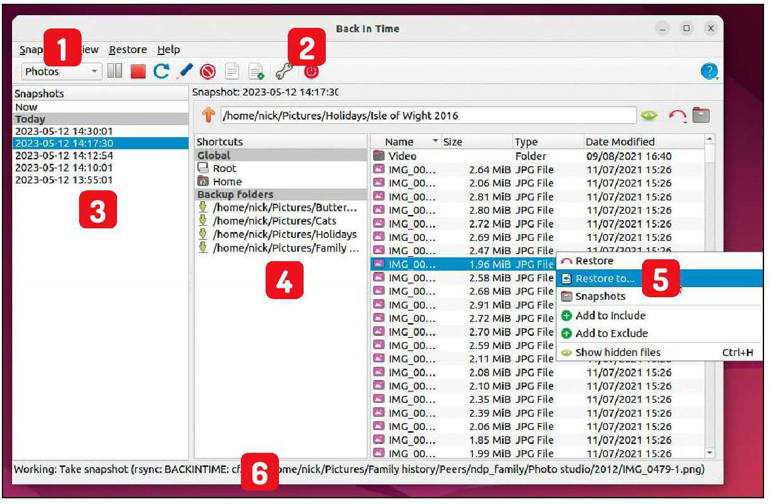
Task: Open the Photos profile dropdown
Action: click(62, 72)
